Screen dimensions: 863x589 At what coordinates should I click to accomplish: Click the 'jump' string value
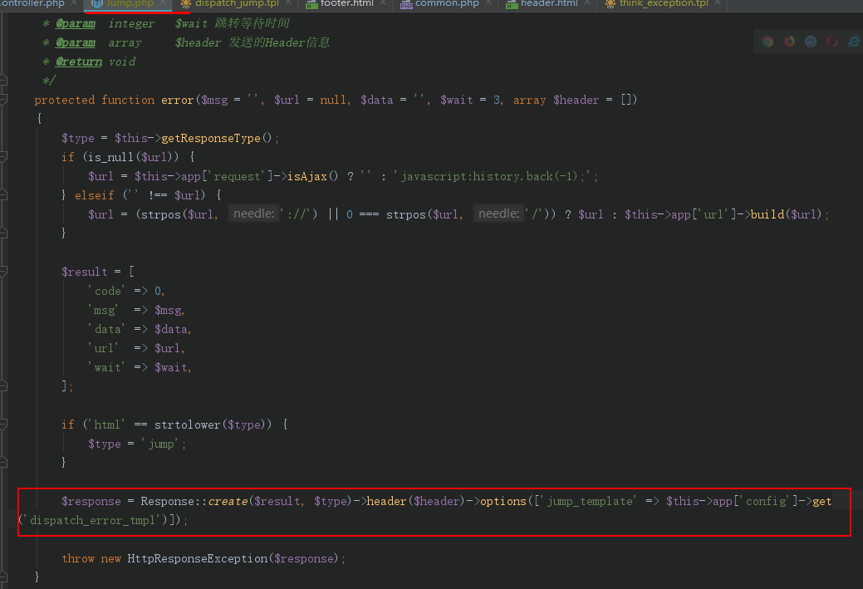[160, 444]
